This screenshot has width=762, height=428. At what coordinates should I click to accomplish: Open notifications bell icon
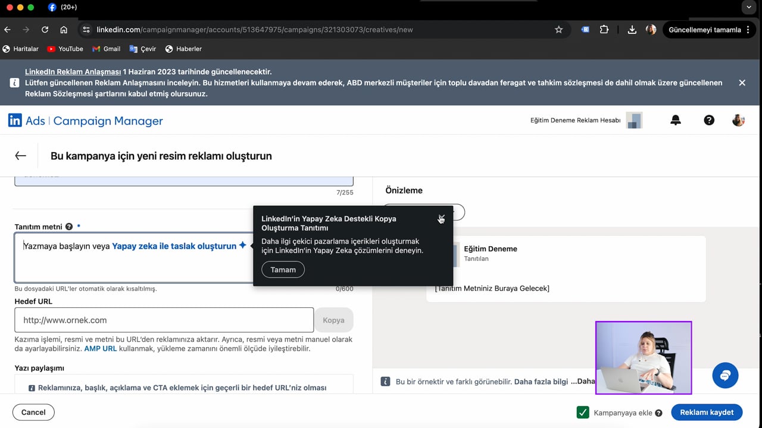[x=675, y=120]
